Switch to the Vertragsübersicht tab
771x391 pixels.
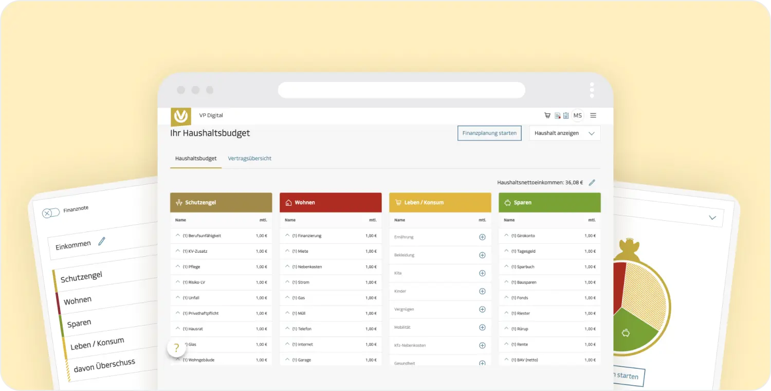pyautogui.click(x=249, y=158)
